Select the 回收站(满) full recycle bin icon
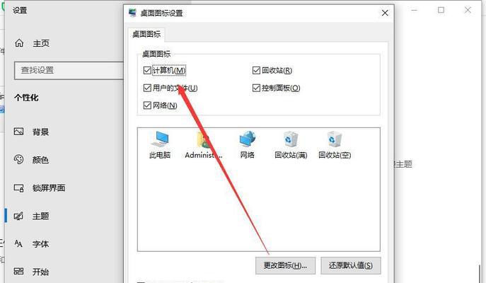The width and height of the screenshot is (486, 283). pos(291,139)
